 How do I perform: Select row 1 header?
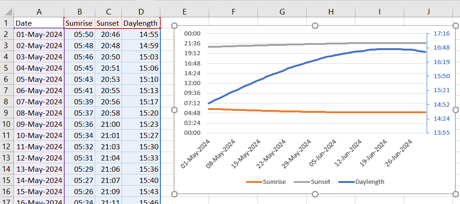point(7,23)
